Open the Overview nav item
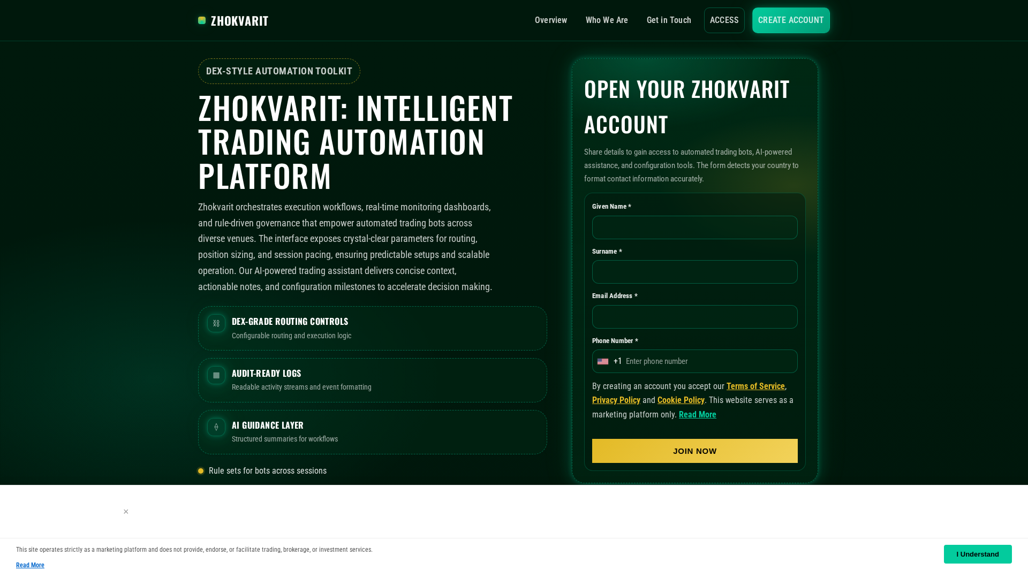The width and height of the screenshot is (1028, 578). pyautogui.click(x=551, y=20)
